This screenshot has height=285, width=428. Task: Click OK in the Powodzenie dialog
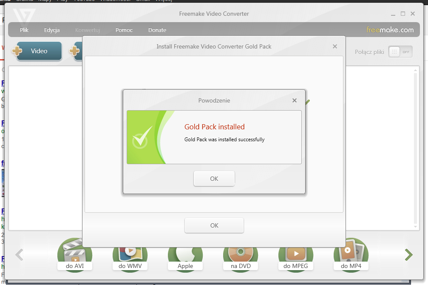(x=214, y=178)
